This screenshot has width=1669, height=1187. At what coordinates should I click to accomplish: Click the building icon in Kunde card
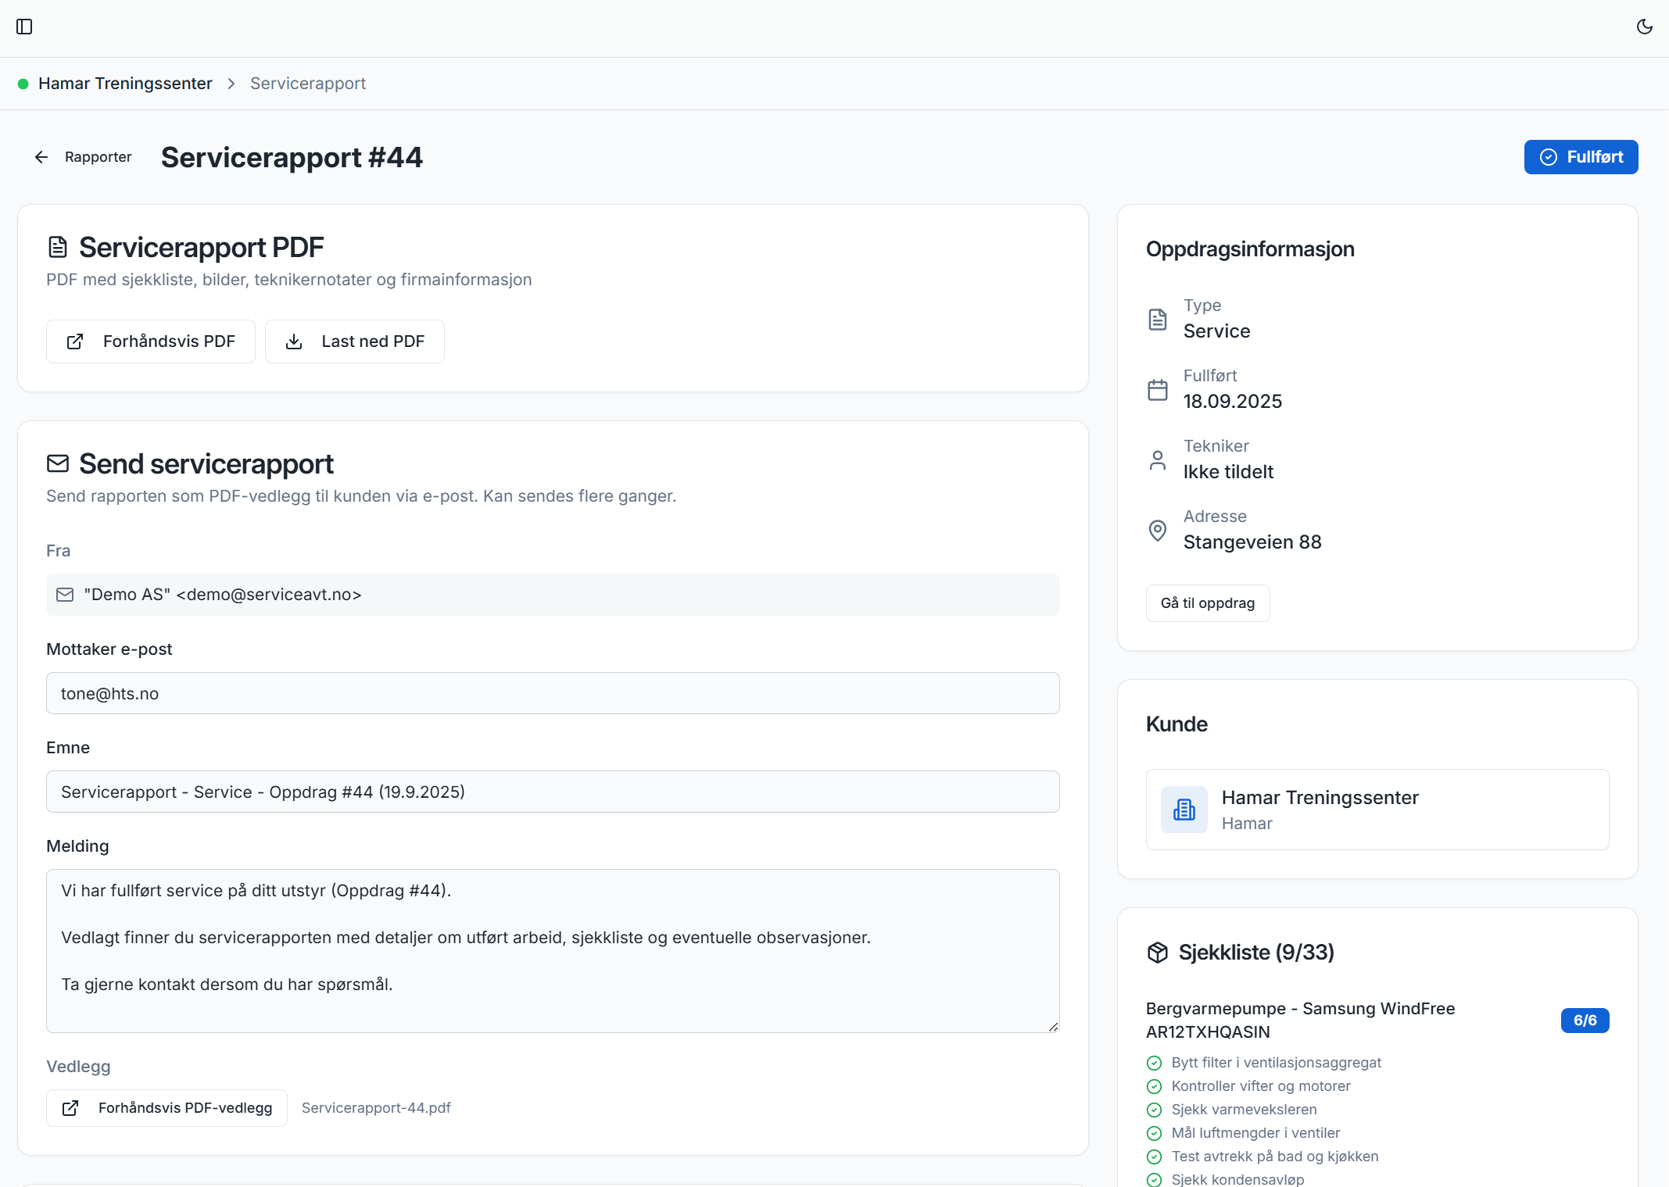[x=1184, y=810]
